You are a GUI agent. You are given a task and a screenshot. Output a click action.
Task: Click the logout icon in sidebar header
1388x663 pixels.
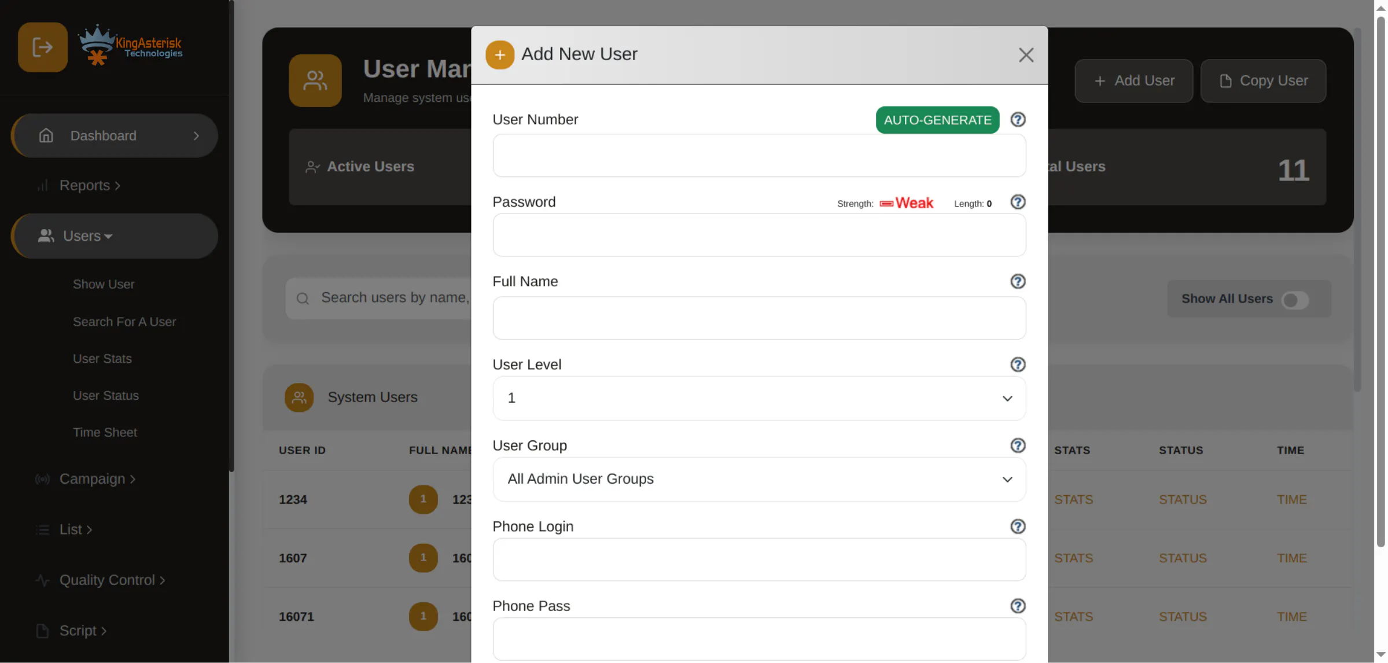coord(42,47)
